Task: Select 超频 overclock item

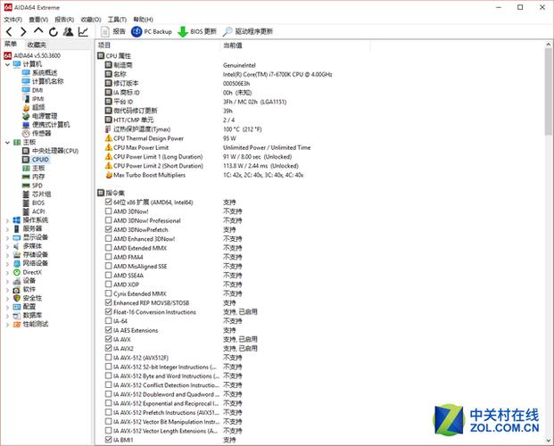Action: pyautogui.click(x=34, y=107)
